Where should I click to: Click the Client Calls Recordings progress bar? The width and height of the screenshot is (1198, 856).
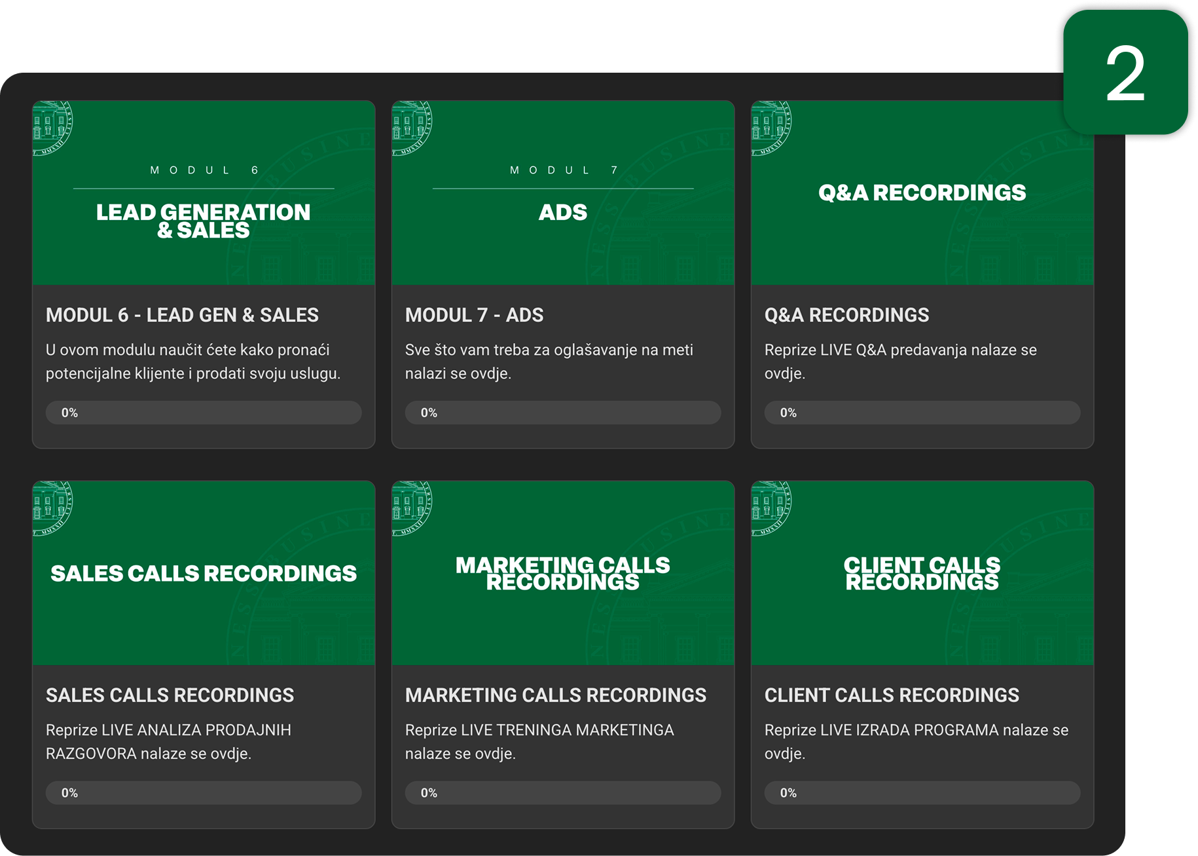[x=922, y=792]
